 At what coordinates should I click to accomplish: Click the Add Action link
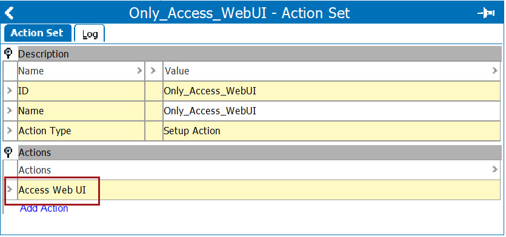tap(44, 209)
